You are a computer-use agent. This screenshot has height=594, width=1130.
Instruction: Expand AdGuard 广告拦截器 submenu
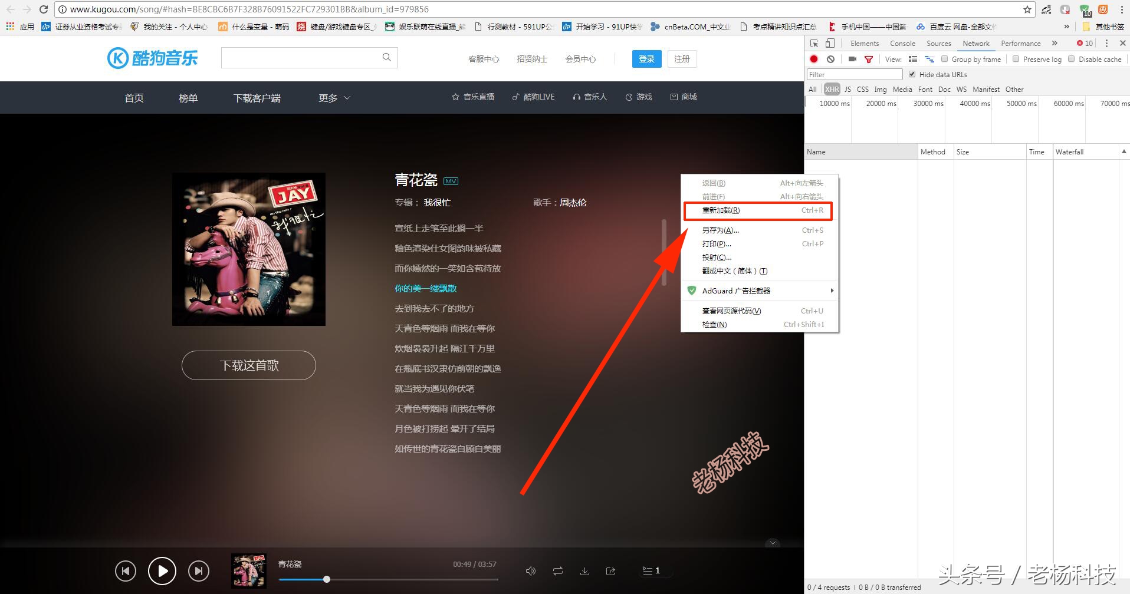click(760, 291)
